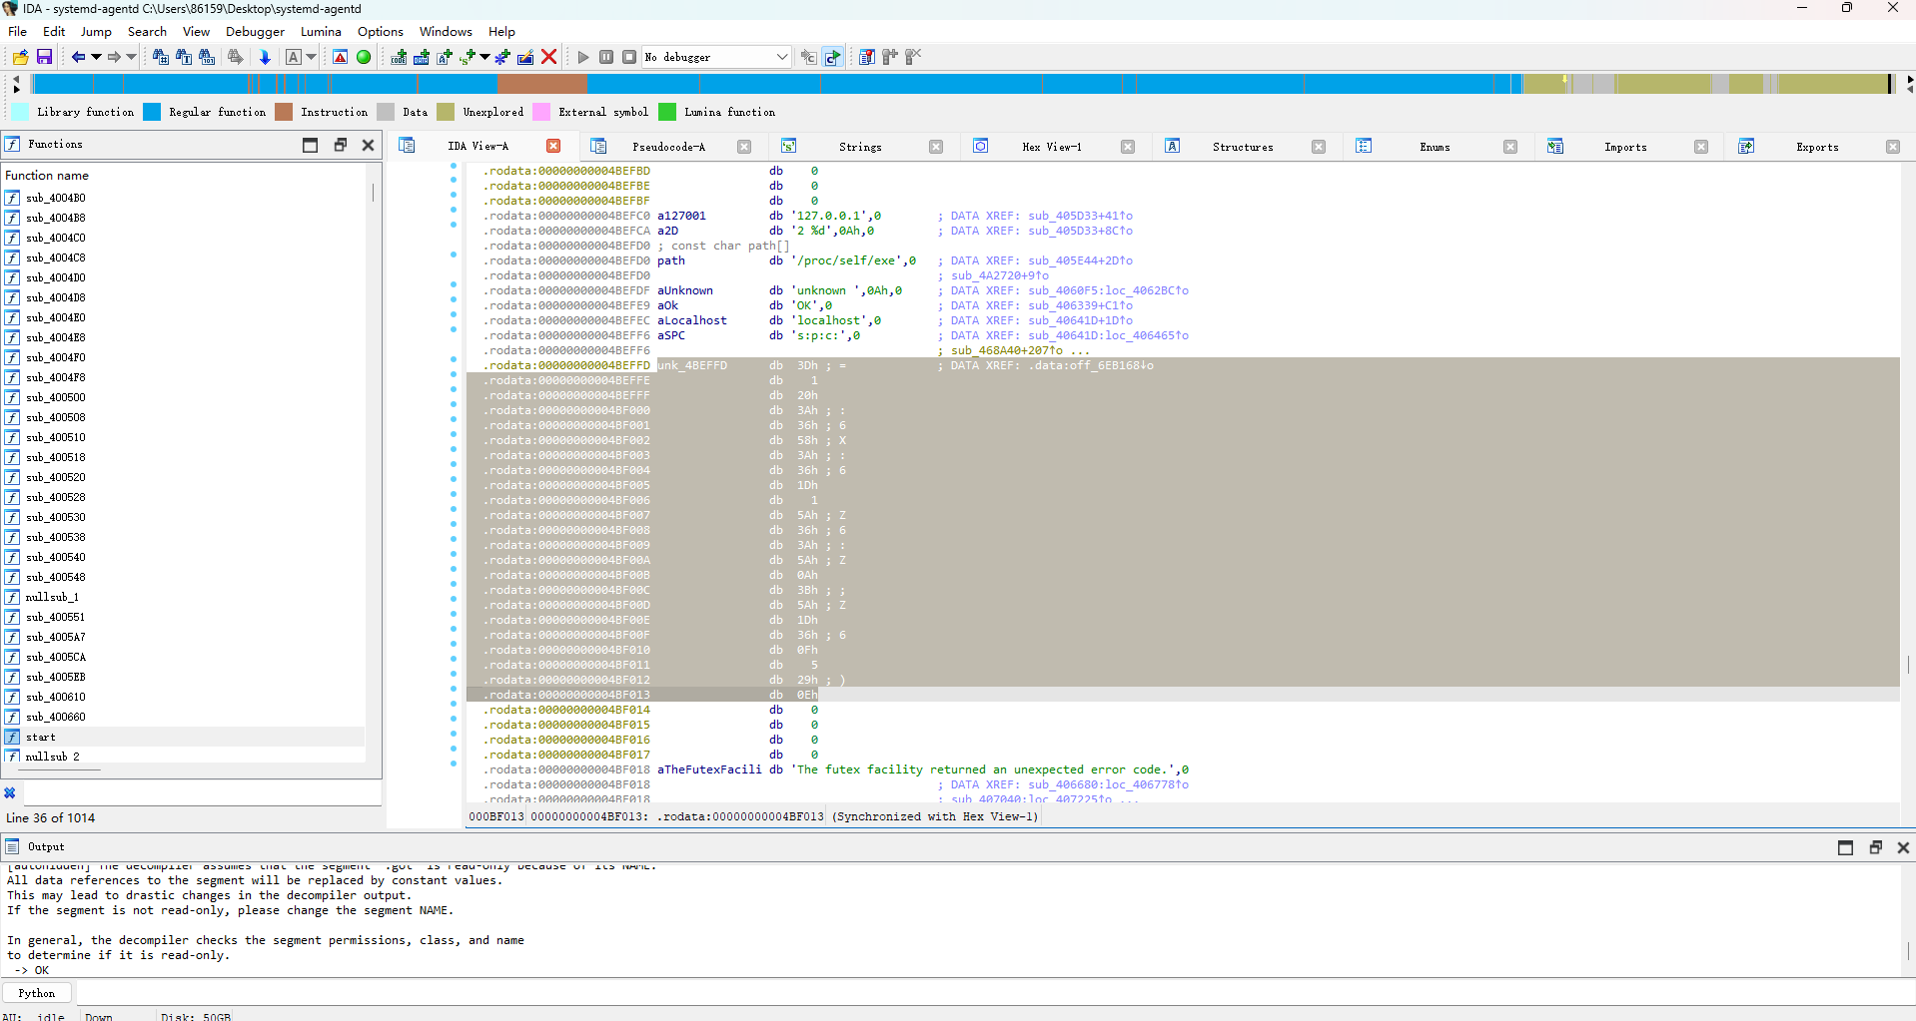Click the binoculars byte-sequence search icon

[x=207, y=57]
